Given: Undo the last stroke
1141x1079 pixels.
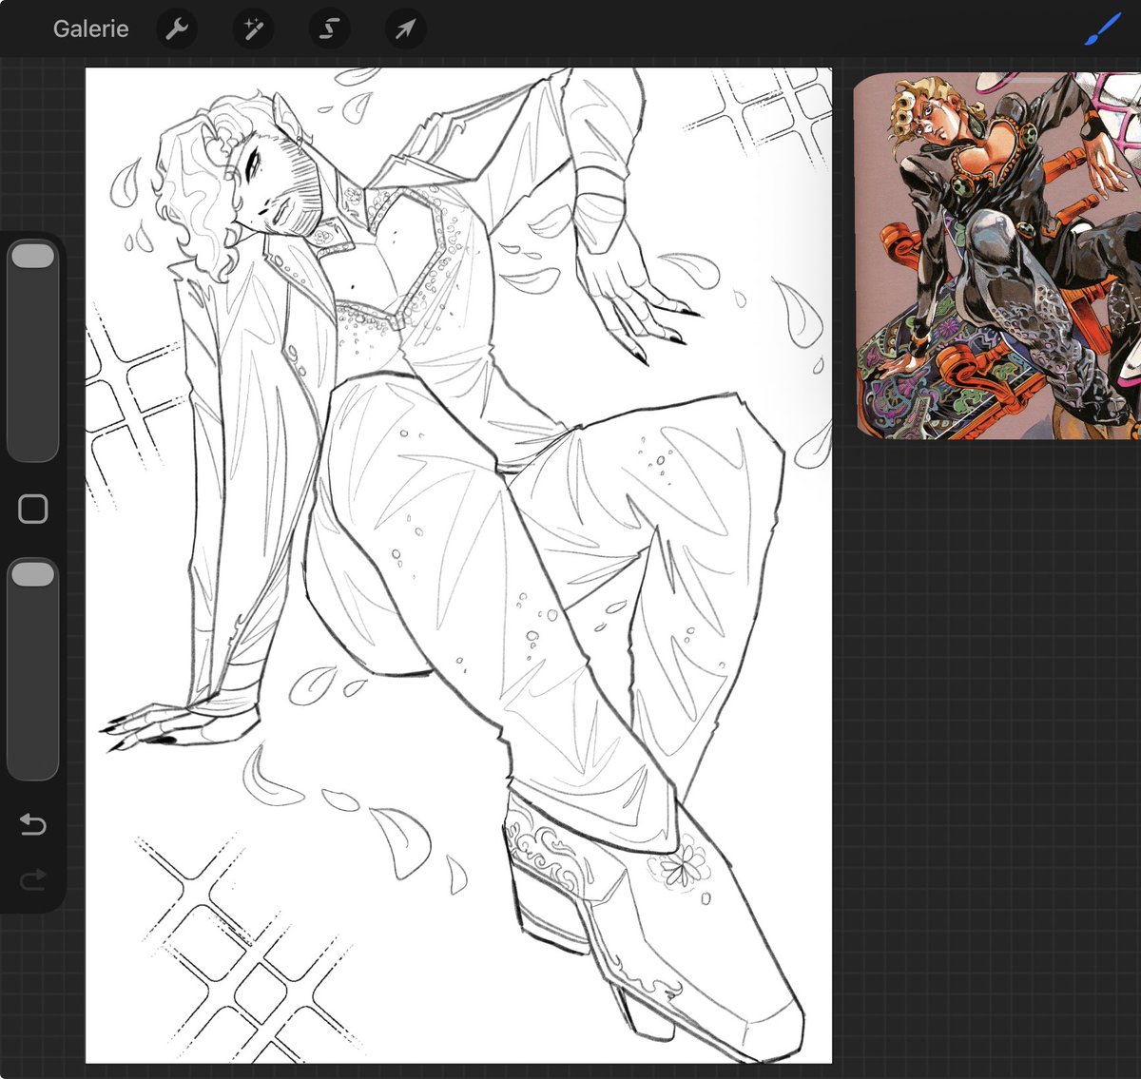Looking at the screenshot, I should click(x=33, y=823).
